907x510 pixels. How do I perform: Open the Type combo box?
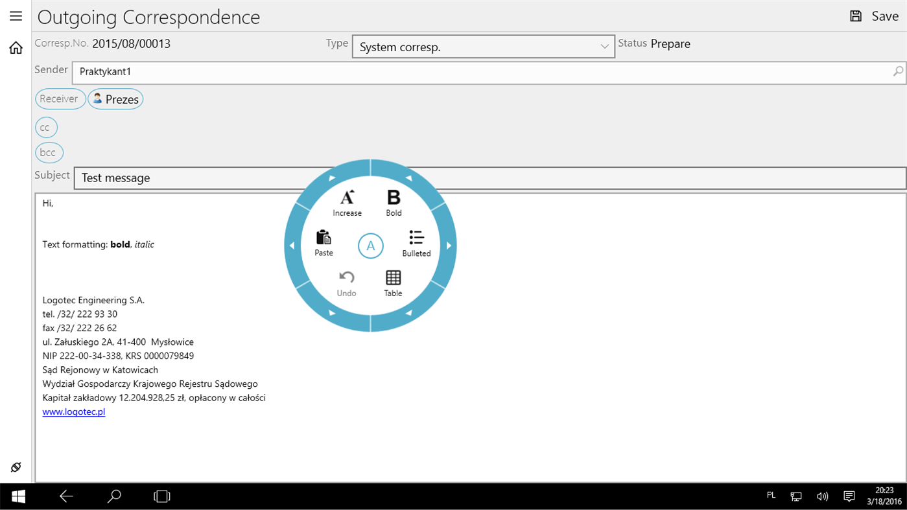[483, 47]
